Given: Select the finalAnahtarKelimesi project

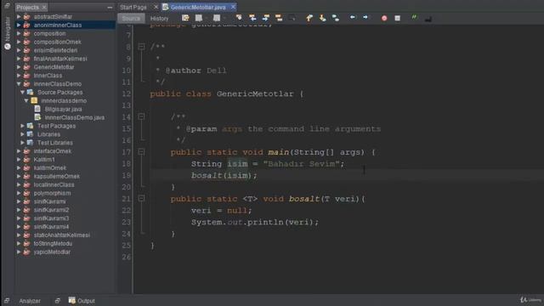Looking at the screenshot, I should pos(60,59).
